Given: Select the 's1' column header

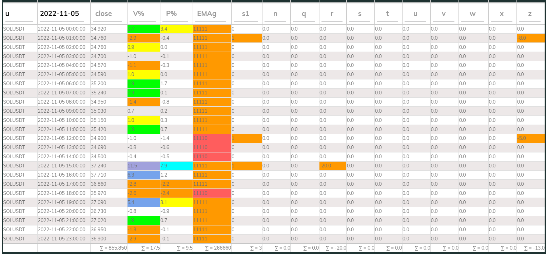Looking at the screenshot, I should [246, 14].
